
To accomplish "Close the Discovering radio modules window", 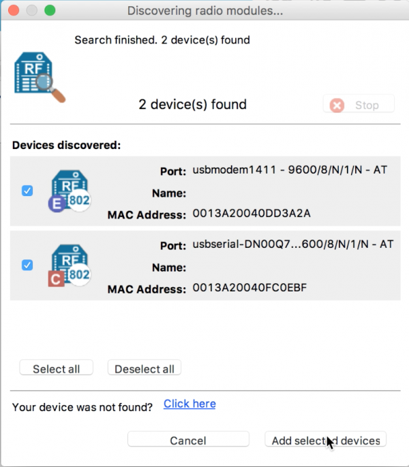I will (x=14, y=11).
